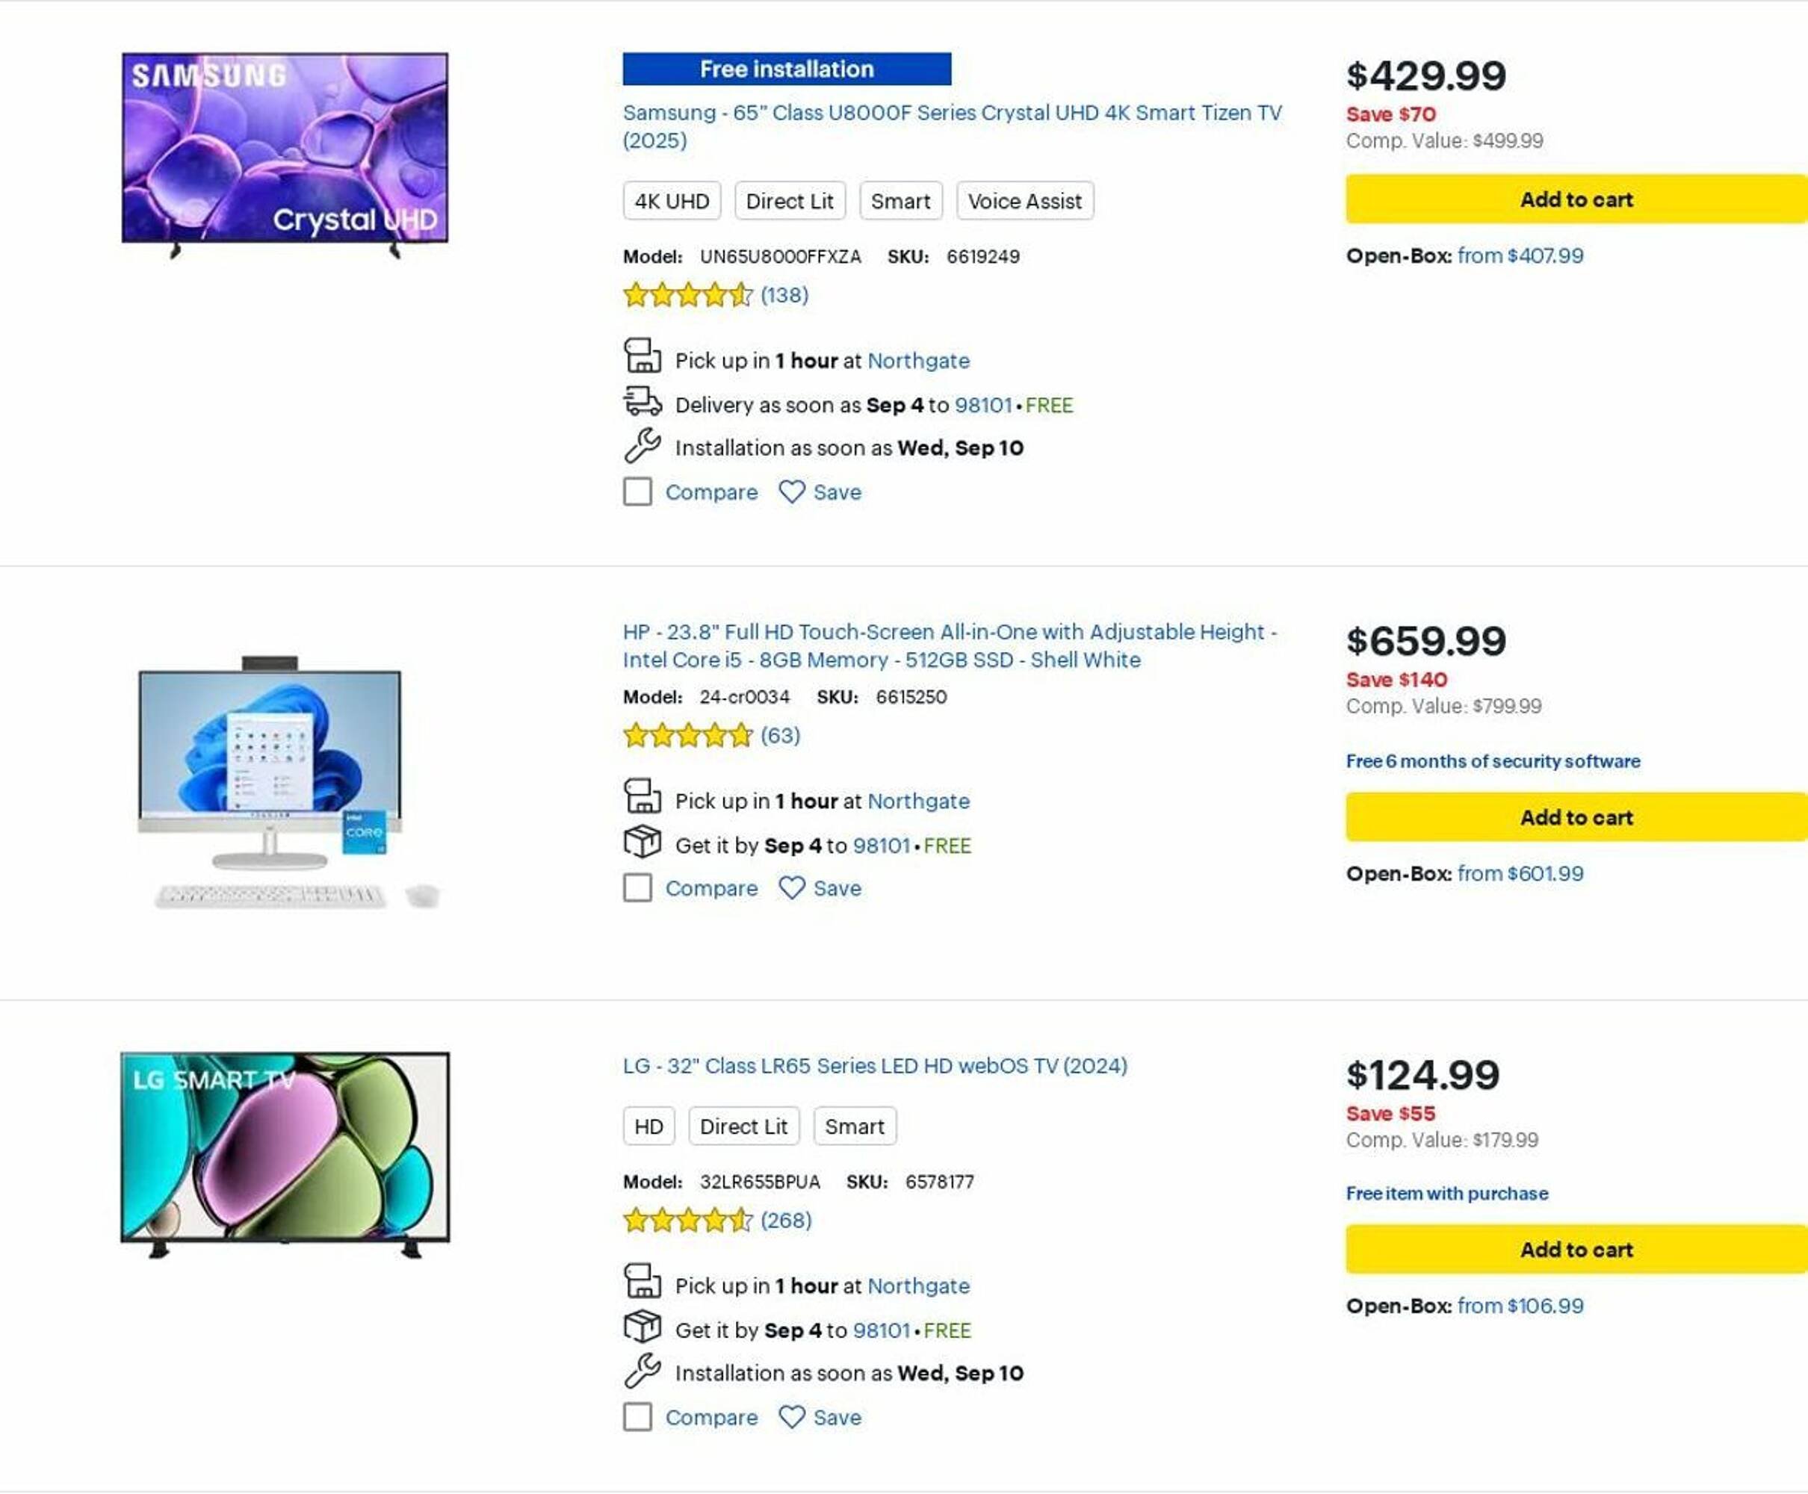Select the Voice Assist feature tag

coord(1024,202)
